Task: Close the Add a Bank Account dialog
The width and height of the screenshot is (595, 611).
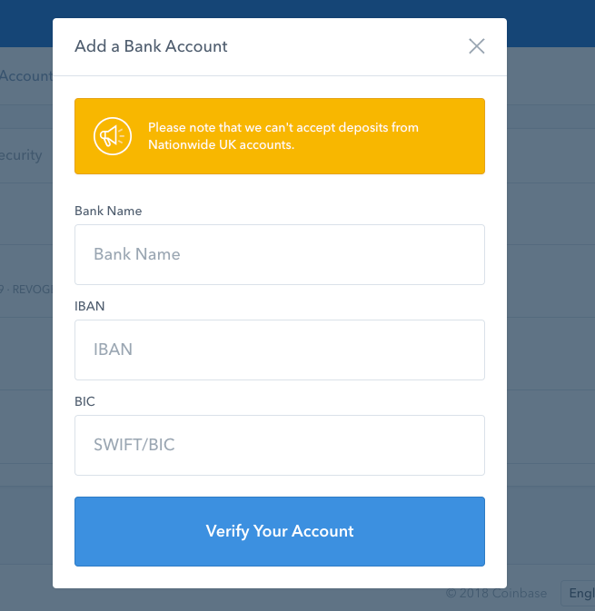Action: tap(476, 46)
